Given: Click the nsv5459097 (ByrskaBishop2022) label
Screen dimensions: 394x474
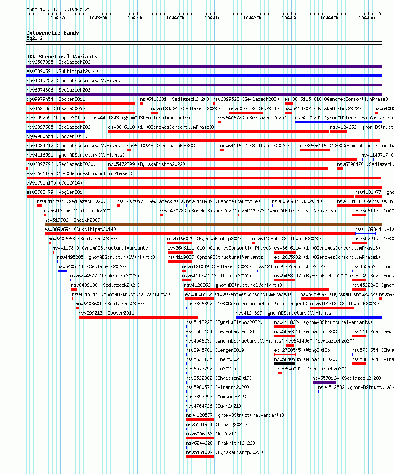Looking at the screenshot, I should (x=339, y=294).
